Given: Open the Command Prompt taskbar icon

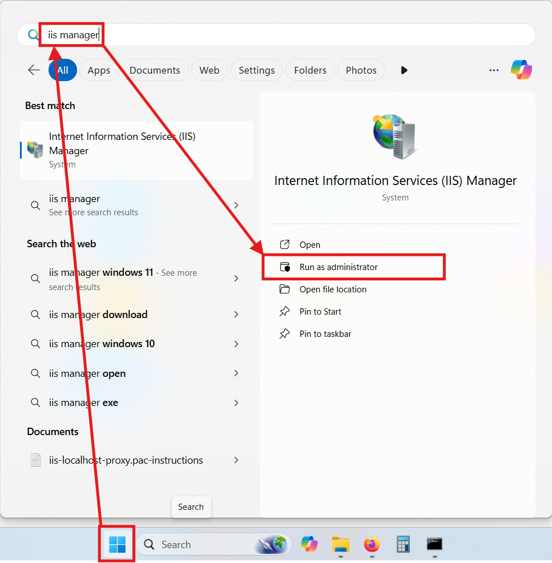Looking at the screenshot, I should point(435,545).
